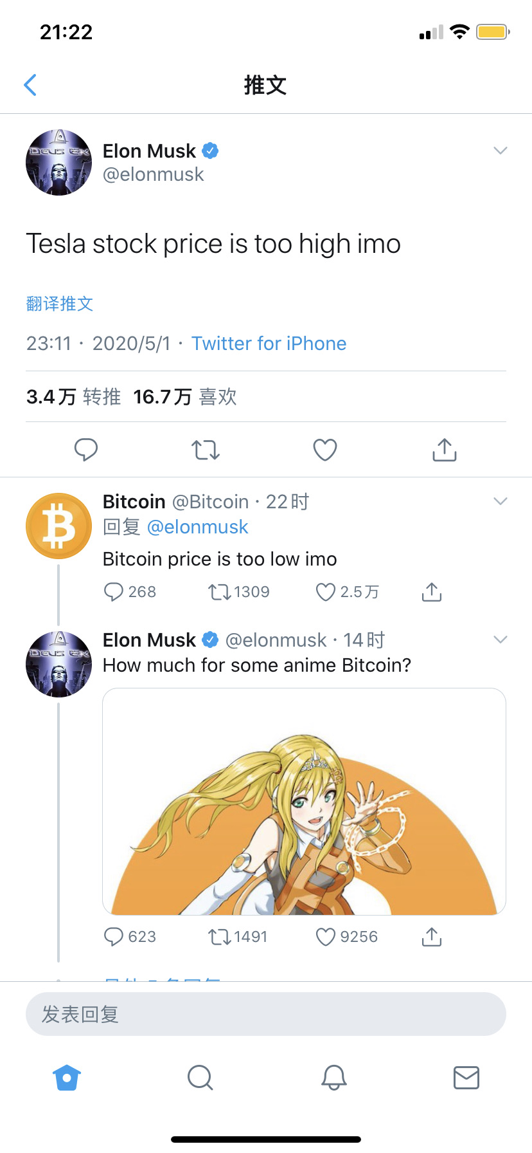Retweet the Tesla stock price tweet
532x1153 pixels.
tap(206, 450)
